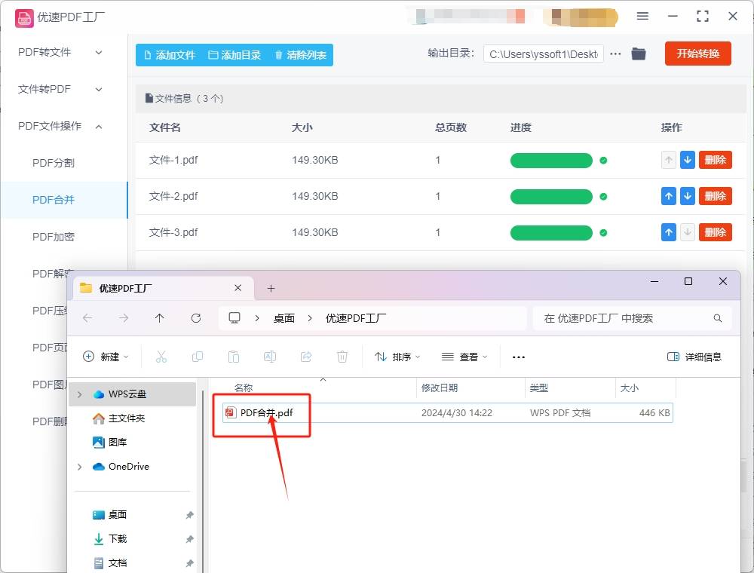Open the See more (…) menu in Explorer toolbar

click(519, 357)
